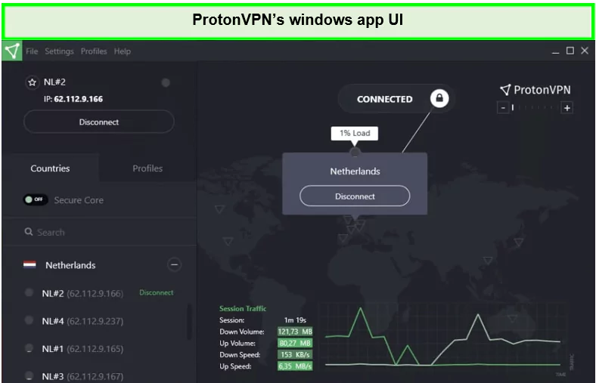This screenshot has height=383, width=596.
Task: Click the Down Volume 121,73 MB value
Action: (295, 332)
